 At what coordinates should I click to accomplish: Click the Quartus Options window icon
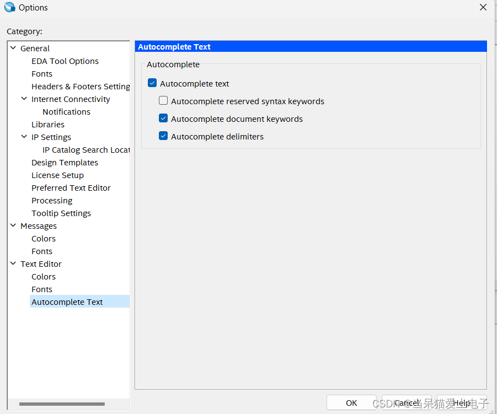pos(10,7)
